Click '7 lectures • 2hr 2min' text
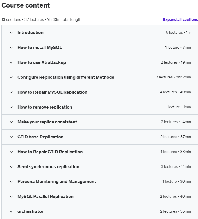The image size is (198, 219). click(x=174, y=77)
